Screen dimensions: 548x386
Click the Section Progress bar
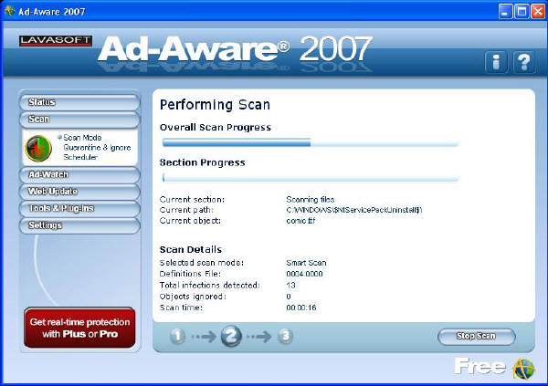click(x=311, y=178)
